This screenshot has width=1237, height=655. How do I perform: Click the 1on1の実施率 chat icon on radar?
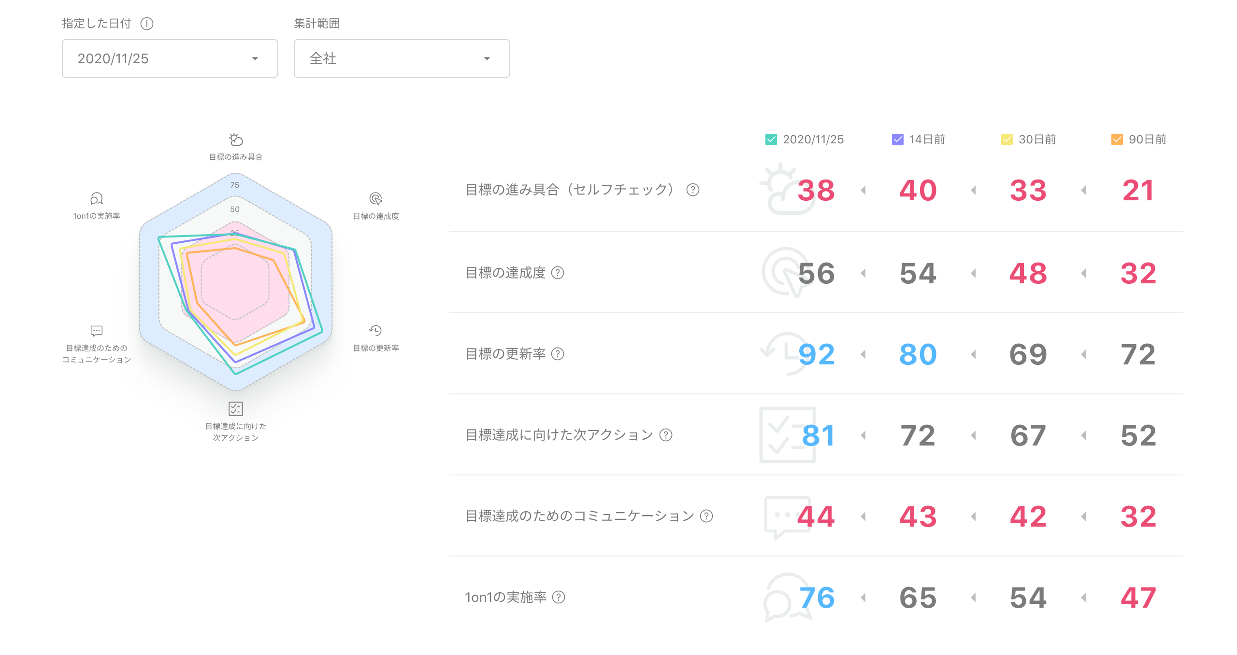[x=97, y=198]
